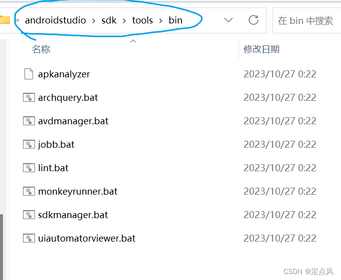Select the file name lint.bat

pos(53,168)
